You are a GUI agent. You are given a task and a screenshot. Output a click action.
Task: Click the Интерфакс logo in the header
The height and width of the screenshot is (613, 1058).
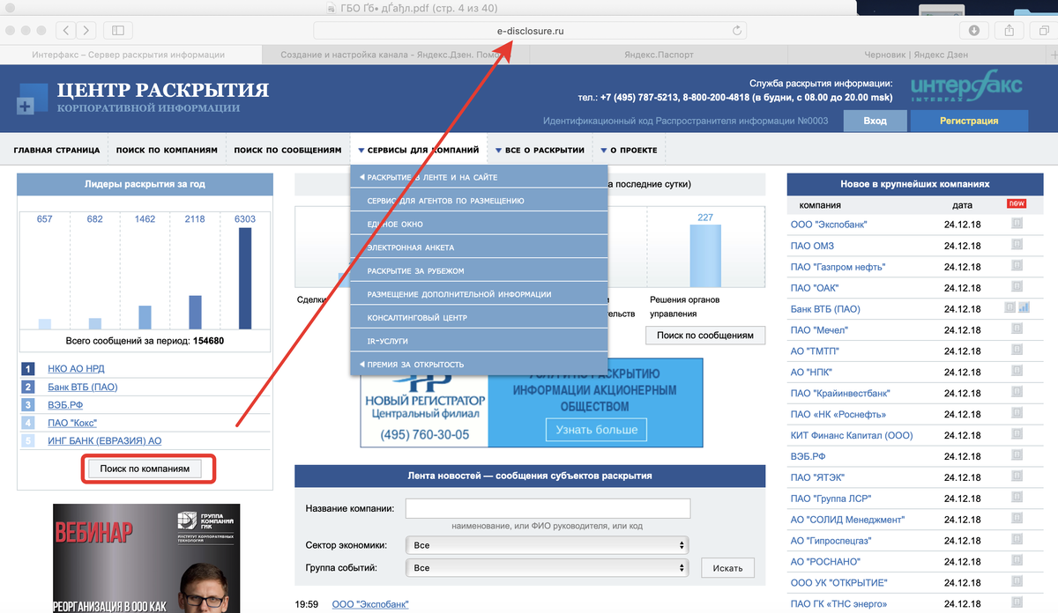pyautogui.click(x=966, y=87)
